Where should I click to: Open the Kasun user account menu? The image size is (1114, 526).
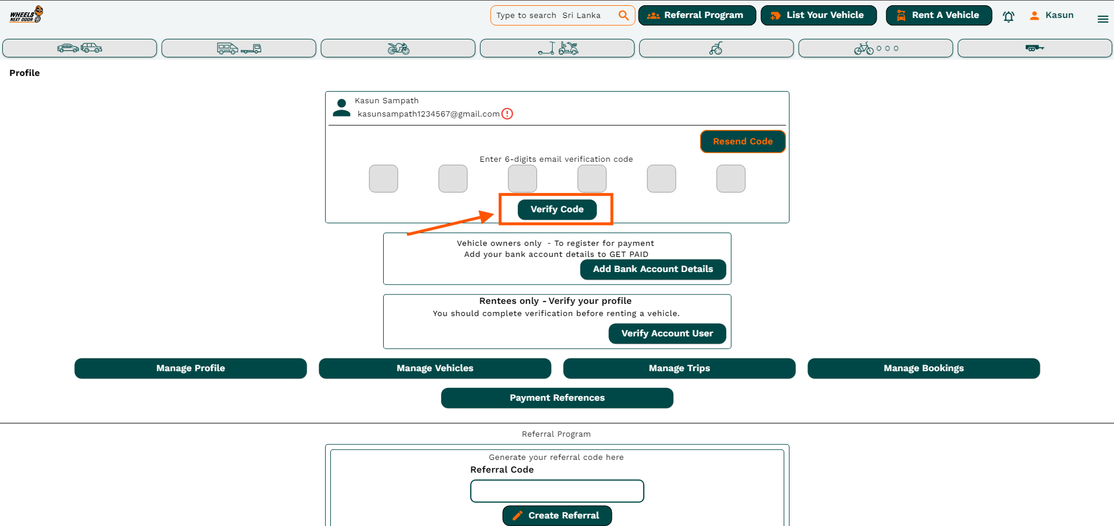pyautogui.click(x=1051, y=16)
